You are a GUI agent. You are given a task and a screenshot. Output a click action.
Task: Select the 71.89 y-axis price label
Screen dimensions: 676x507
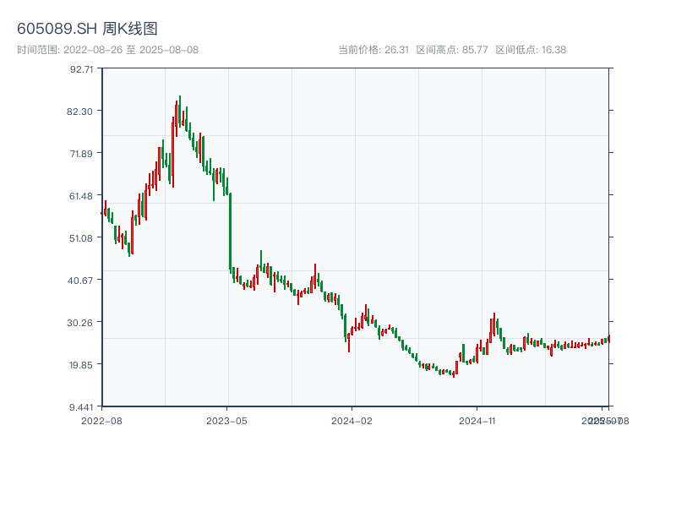[x=82, y=154]
